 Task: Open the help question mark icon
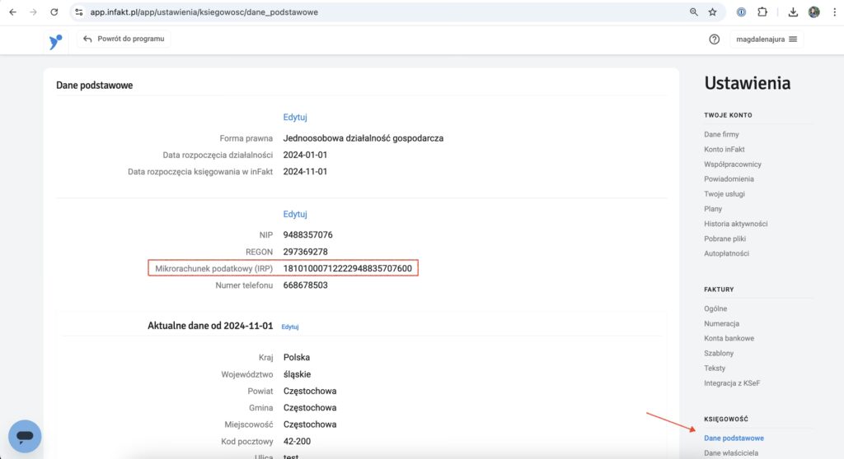(x=714, y=39)
